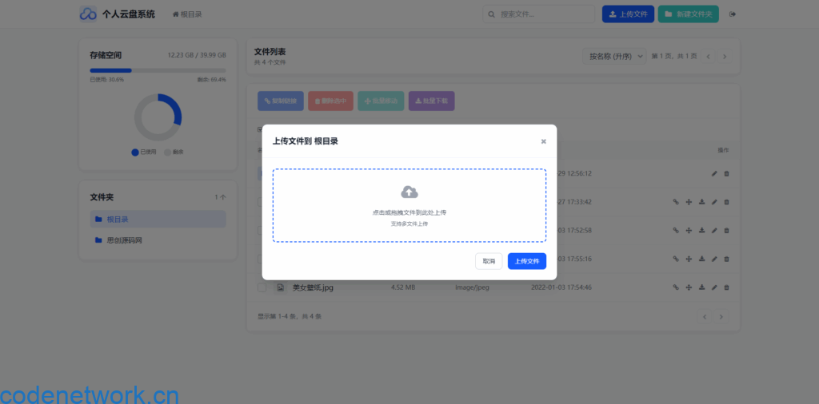This screenshot has height=404, width=819.
Task: Download the 美女壁纸.jpg file
Action: tap(701, 287)
